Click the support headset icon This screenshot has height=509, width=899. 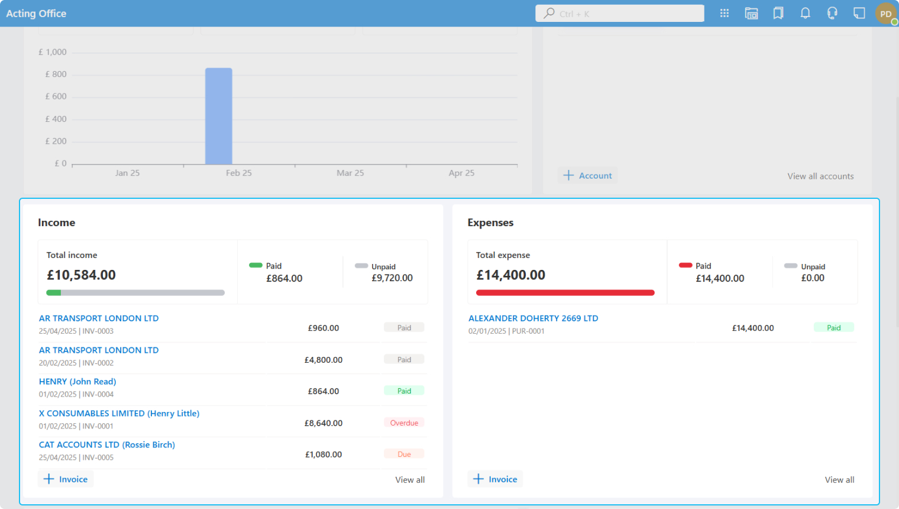[832, 13]
